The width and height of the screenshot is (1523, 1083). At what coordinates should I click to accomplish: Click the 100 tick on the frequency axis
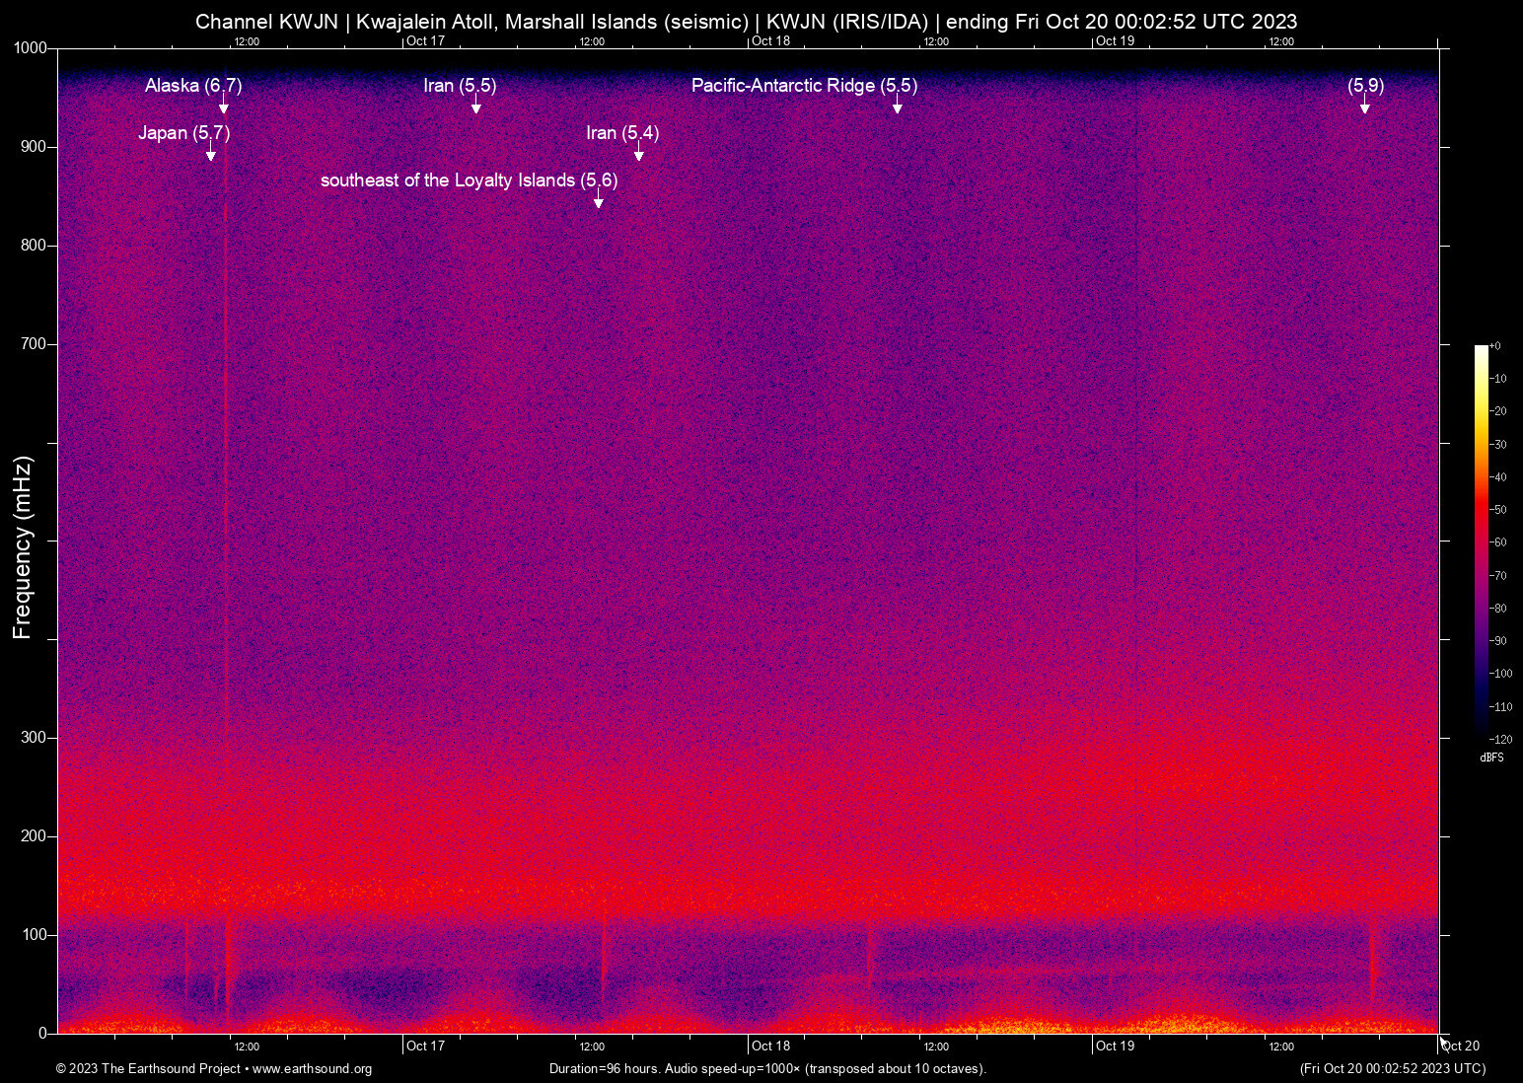pyautogui.click(x=35, y=935)
